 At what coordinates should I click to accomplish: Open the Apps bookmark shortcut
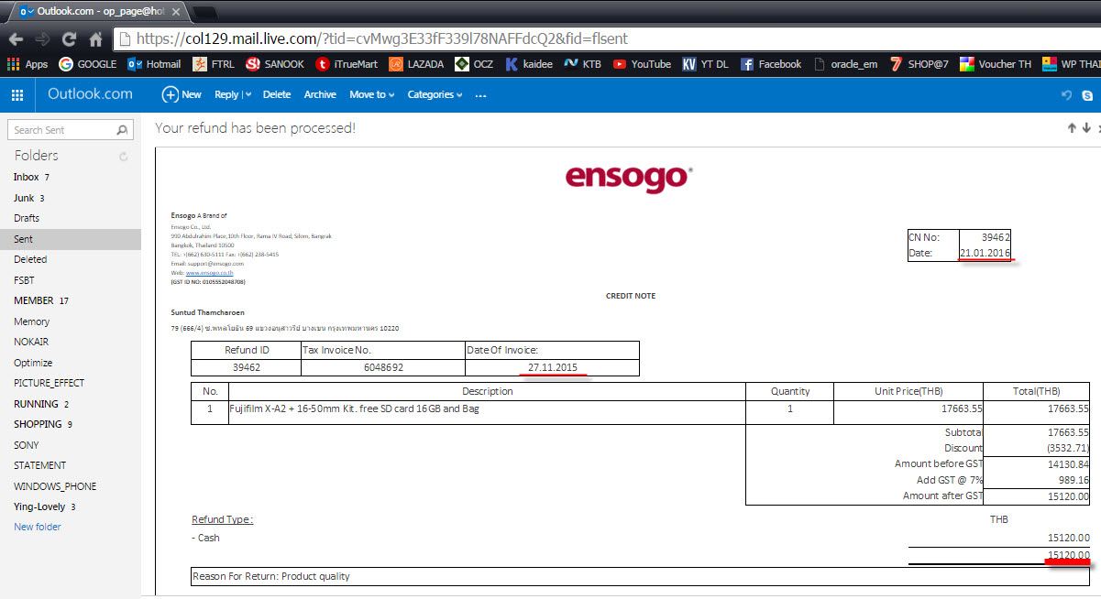coord(28,64)
